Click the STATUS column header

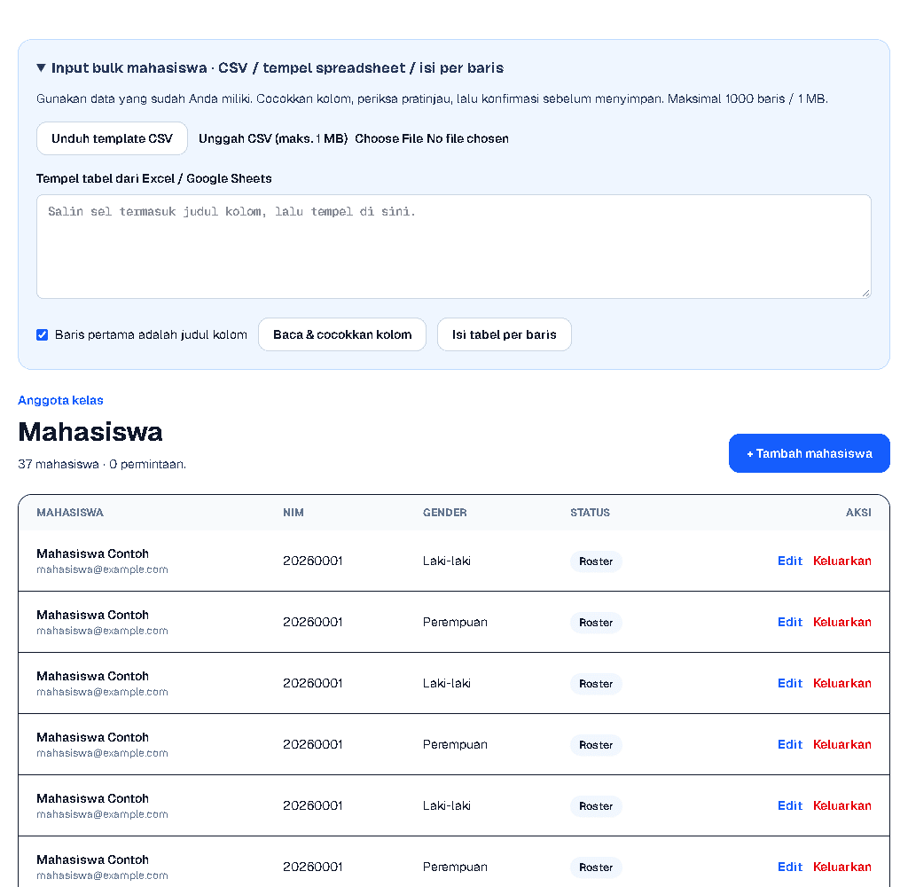coord(590,512)
